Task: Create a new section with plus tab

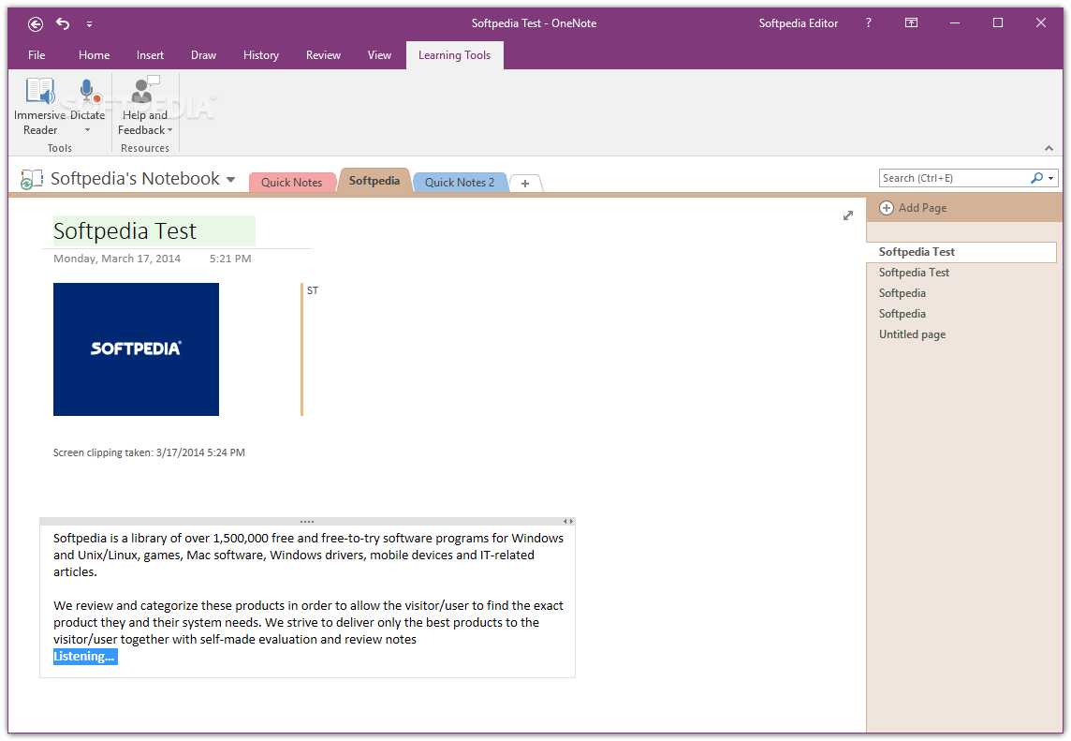Action: pyautogui.click(x=524, y=184)
